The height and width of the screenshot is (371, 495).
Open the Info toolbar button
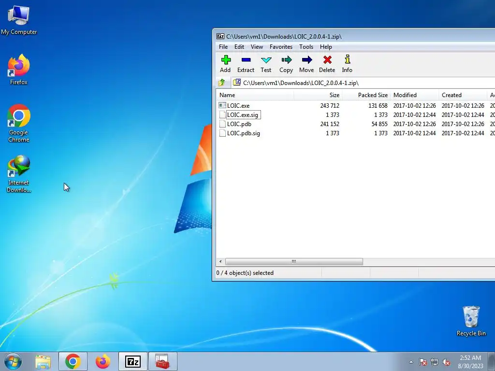click(347, 64)
